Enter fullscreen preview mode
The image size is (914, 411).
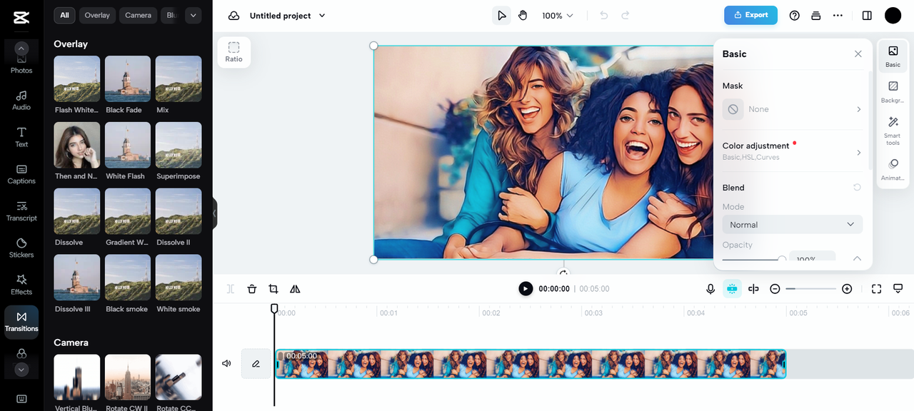(x=876, y=289)
